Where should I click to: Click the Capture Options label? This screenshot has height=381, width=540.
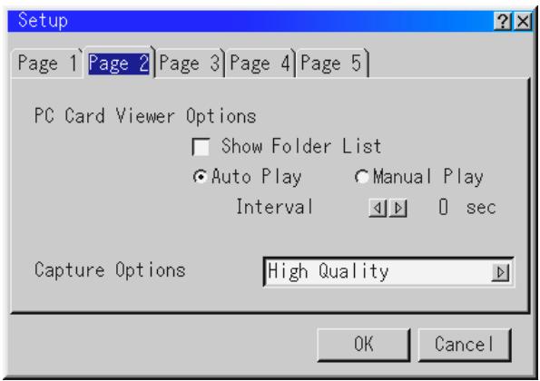point(110,270)
